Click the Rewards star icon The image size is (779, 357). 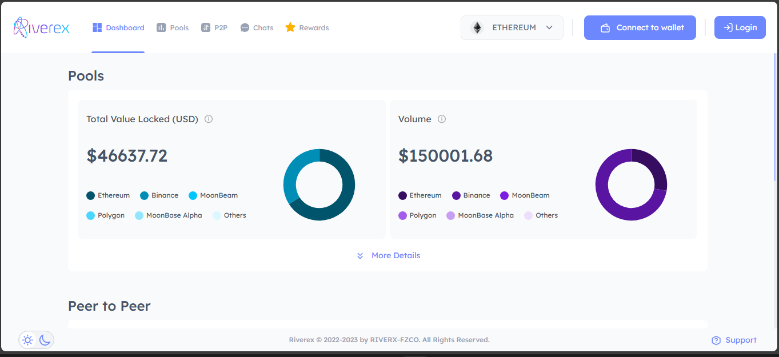[290, 27]
